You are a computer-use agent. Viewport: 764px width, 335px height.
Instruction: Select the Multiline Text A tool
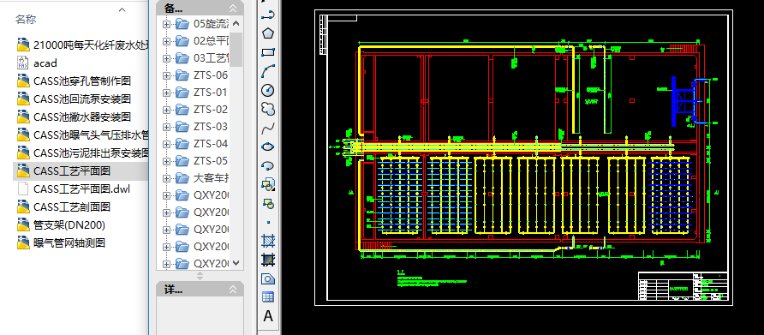click(x=268, y=316)
